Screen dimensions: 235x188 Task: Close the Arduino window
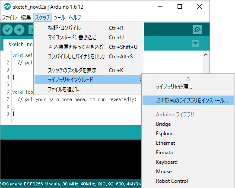click(200, 7)
